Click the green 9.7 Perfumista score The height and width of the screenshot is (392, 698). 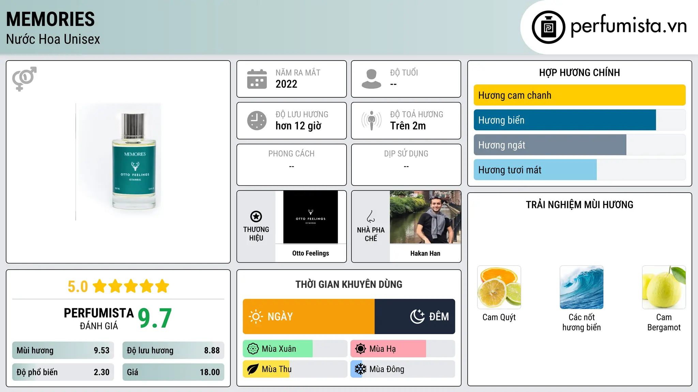click(155, 318)
